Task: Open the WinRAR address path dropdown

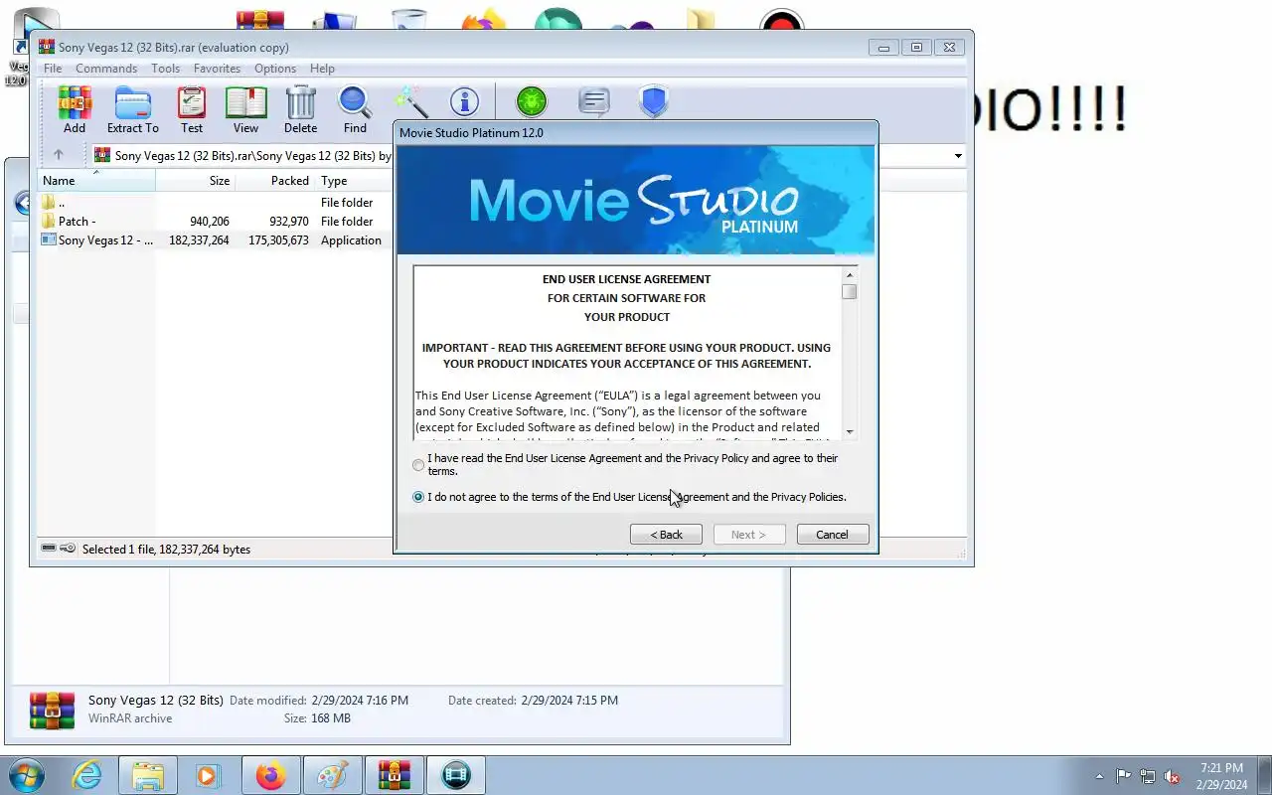Action: [x=958, y=156]
